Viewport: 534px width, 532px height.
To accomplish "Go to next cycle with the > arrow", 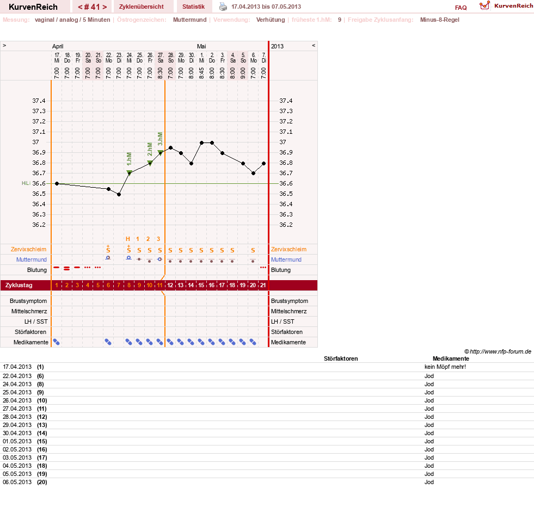I will pyautogui.click(x=105, y=7).
